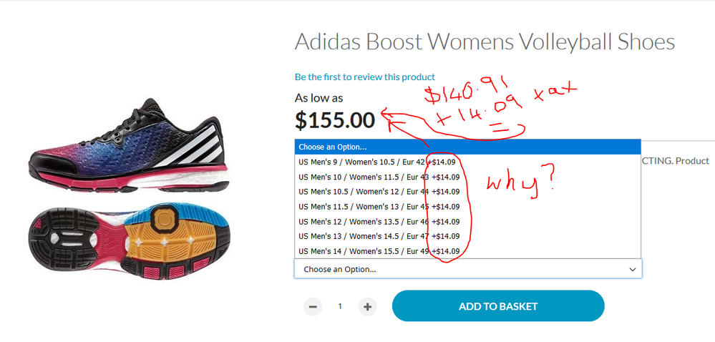This screenshot has width=715, height=342.
Task: Open the Choose an Option select box
Action: (x=468, y=269)
